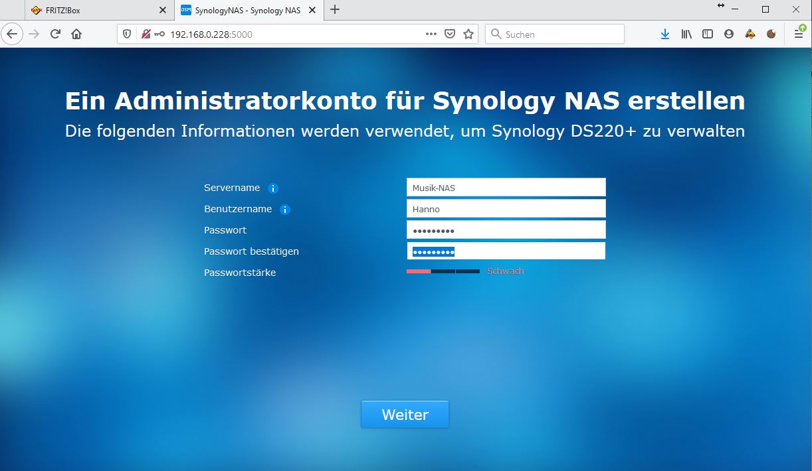Click the Schwach strength label

point(506,271)
